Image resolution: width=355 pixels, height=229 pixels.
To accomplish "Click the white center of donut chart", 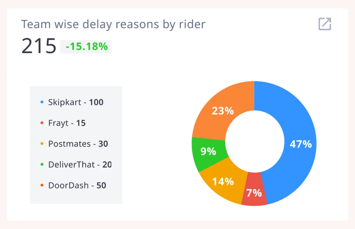I will [x=254, y=143].
